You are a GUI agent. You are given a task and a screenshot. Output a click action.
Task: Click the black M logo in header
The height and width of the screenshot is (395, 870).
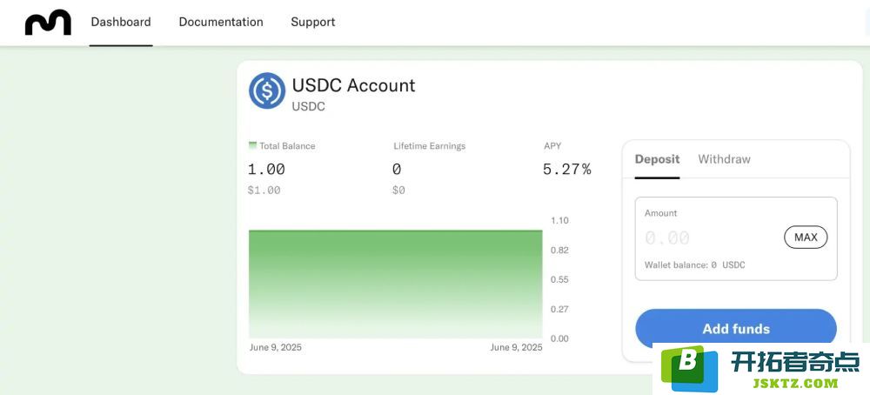click(48, 23)
